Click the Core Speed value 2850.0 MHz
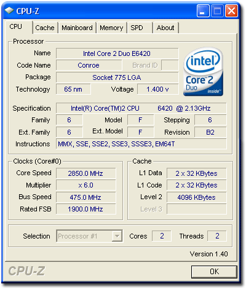 click(86, 173)
